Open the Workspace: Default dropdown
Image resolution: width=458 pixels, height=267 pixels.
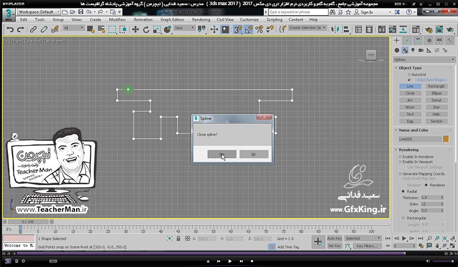(38, 12)
